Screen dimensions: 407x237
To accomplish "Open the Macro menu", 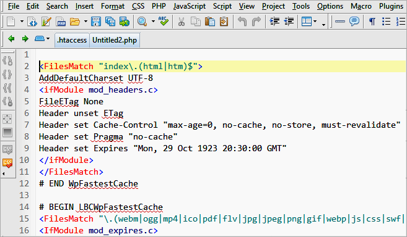I will (361, 6).
